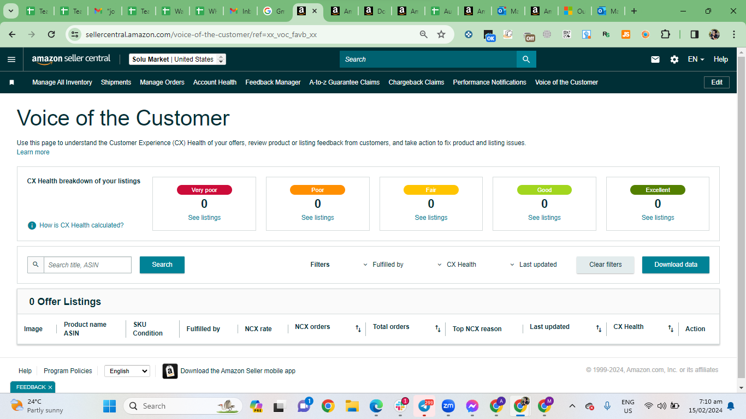The image size is (746, 419).
Task: Click the Download data button
Action: click(676, 265)
